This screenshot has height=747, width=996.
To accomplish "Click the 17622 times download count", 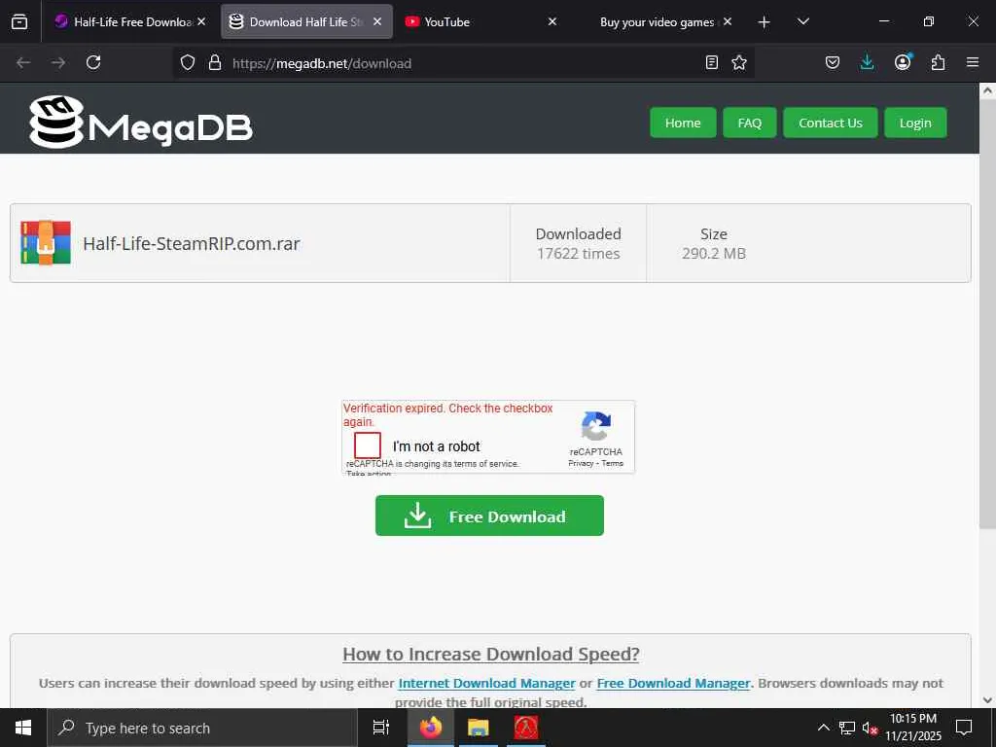I will 578,254.
